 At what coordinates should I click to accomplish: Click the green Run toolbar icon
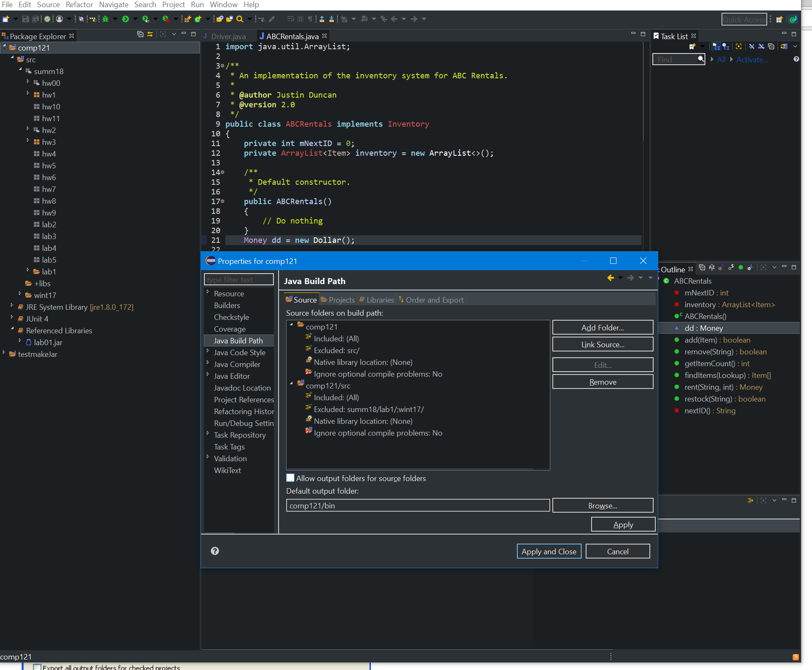[125, 19]
